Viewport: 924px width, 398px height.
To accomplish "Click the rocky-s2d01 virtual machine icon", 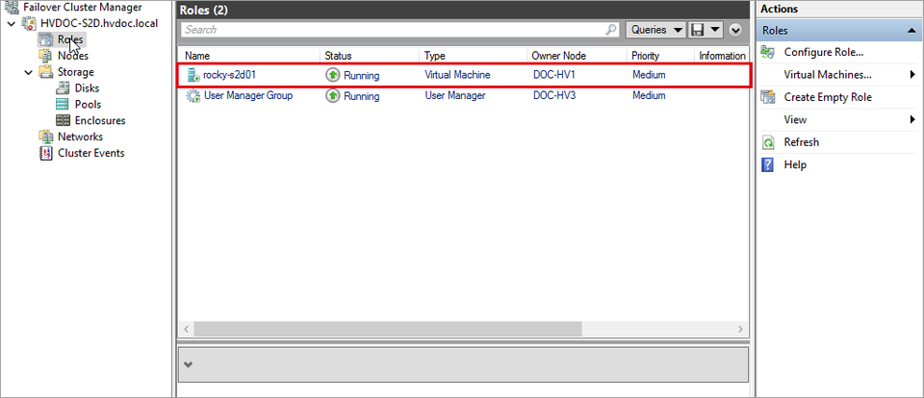I will click(192, 75).
